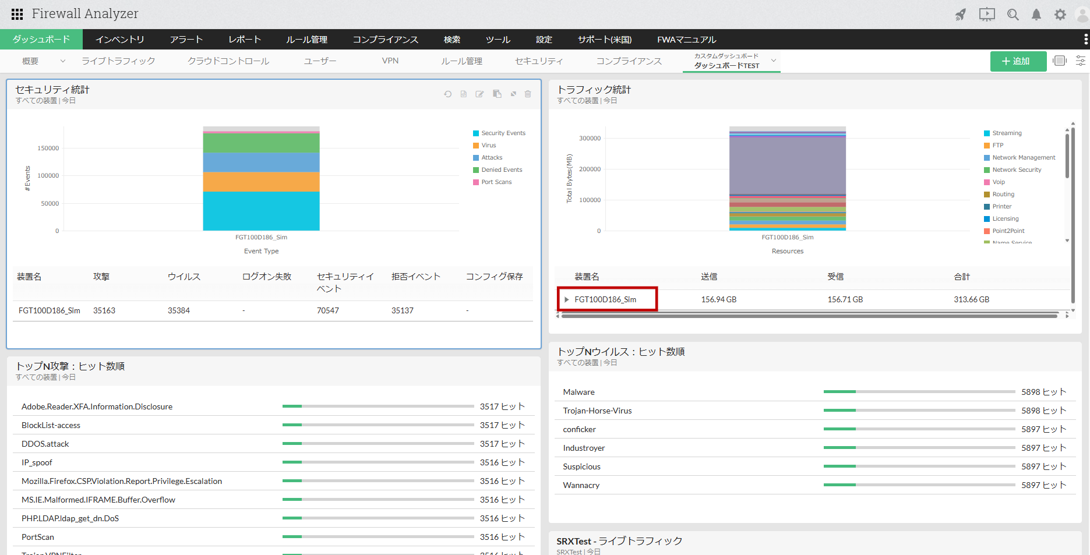This screenshot has width=1090, height=555.
Task: Refresh the セキュリティ統計 widget
Action: click(447, 94)
